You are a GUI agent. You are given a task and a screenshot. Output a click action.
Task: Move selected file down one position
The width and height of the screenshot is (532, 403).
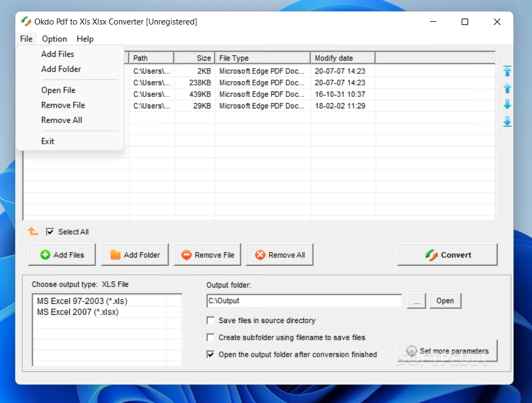tap(507, 105)
